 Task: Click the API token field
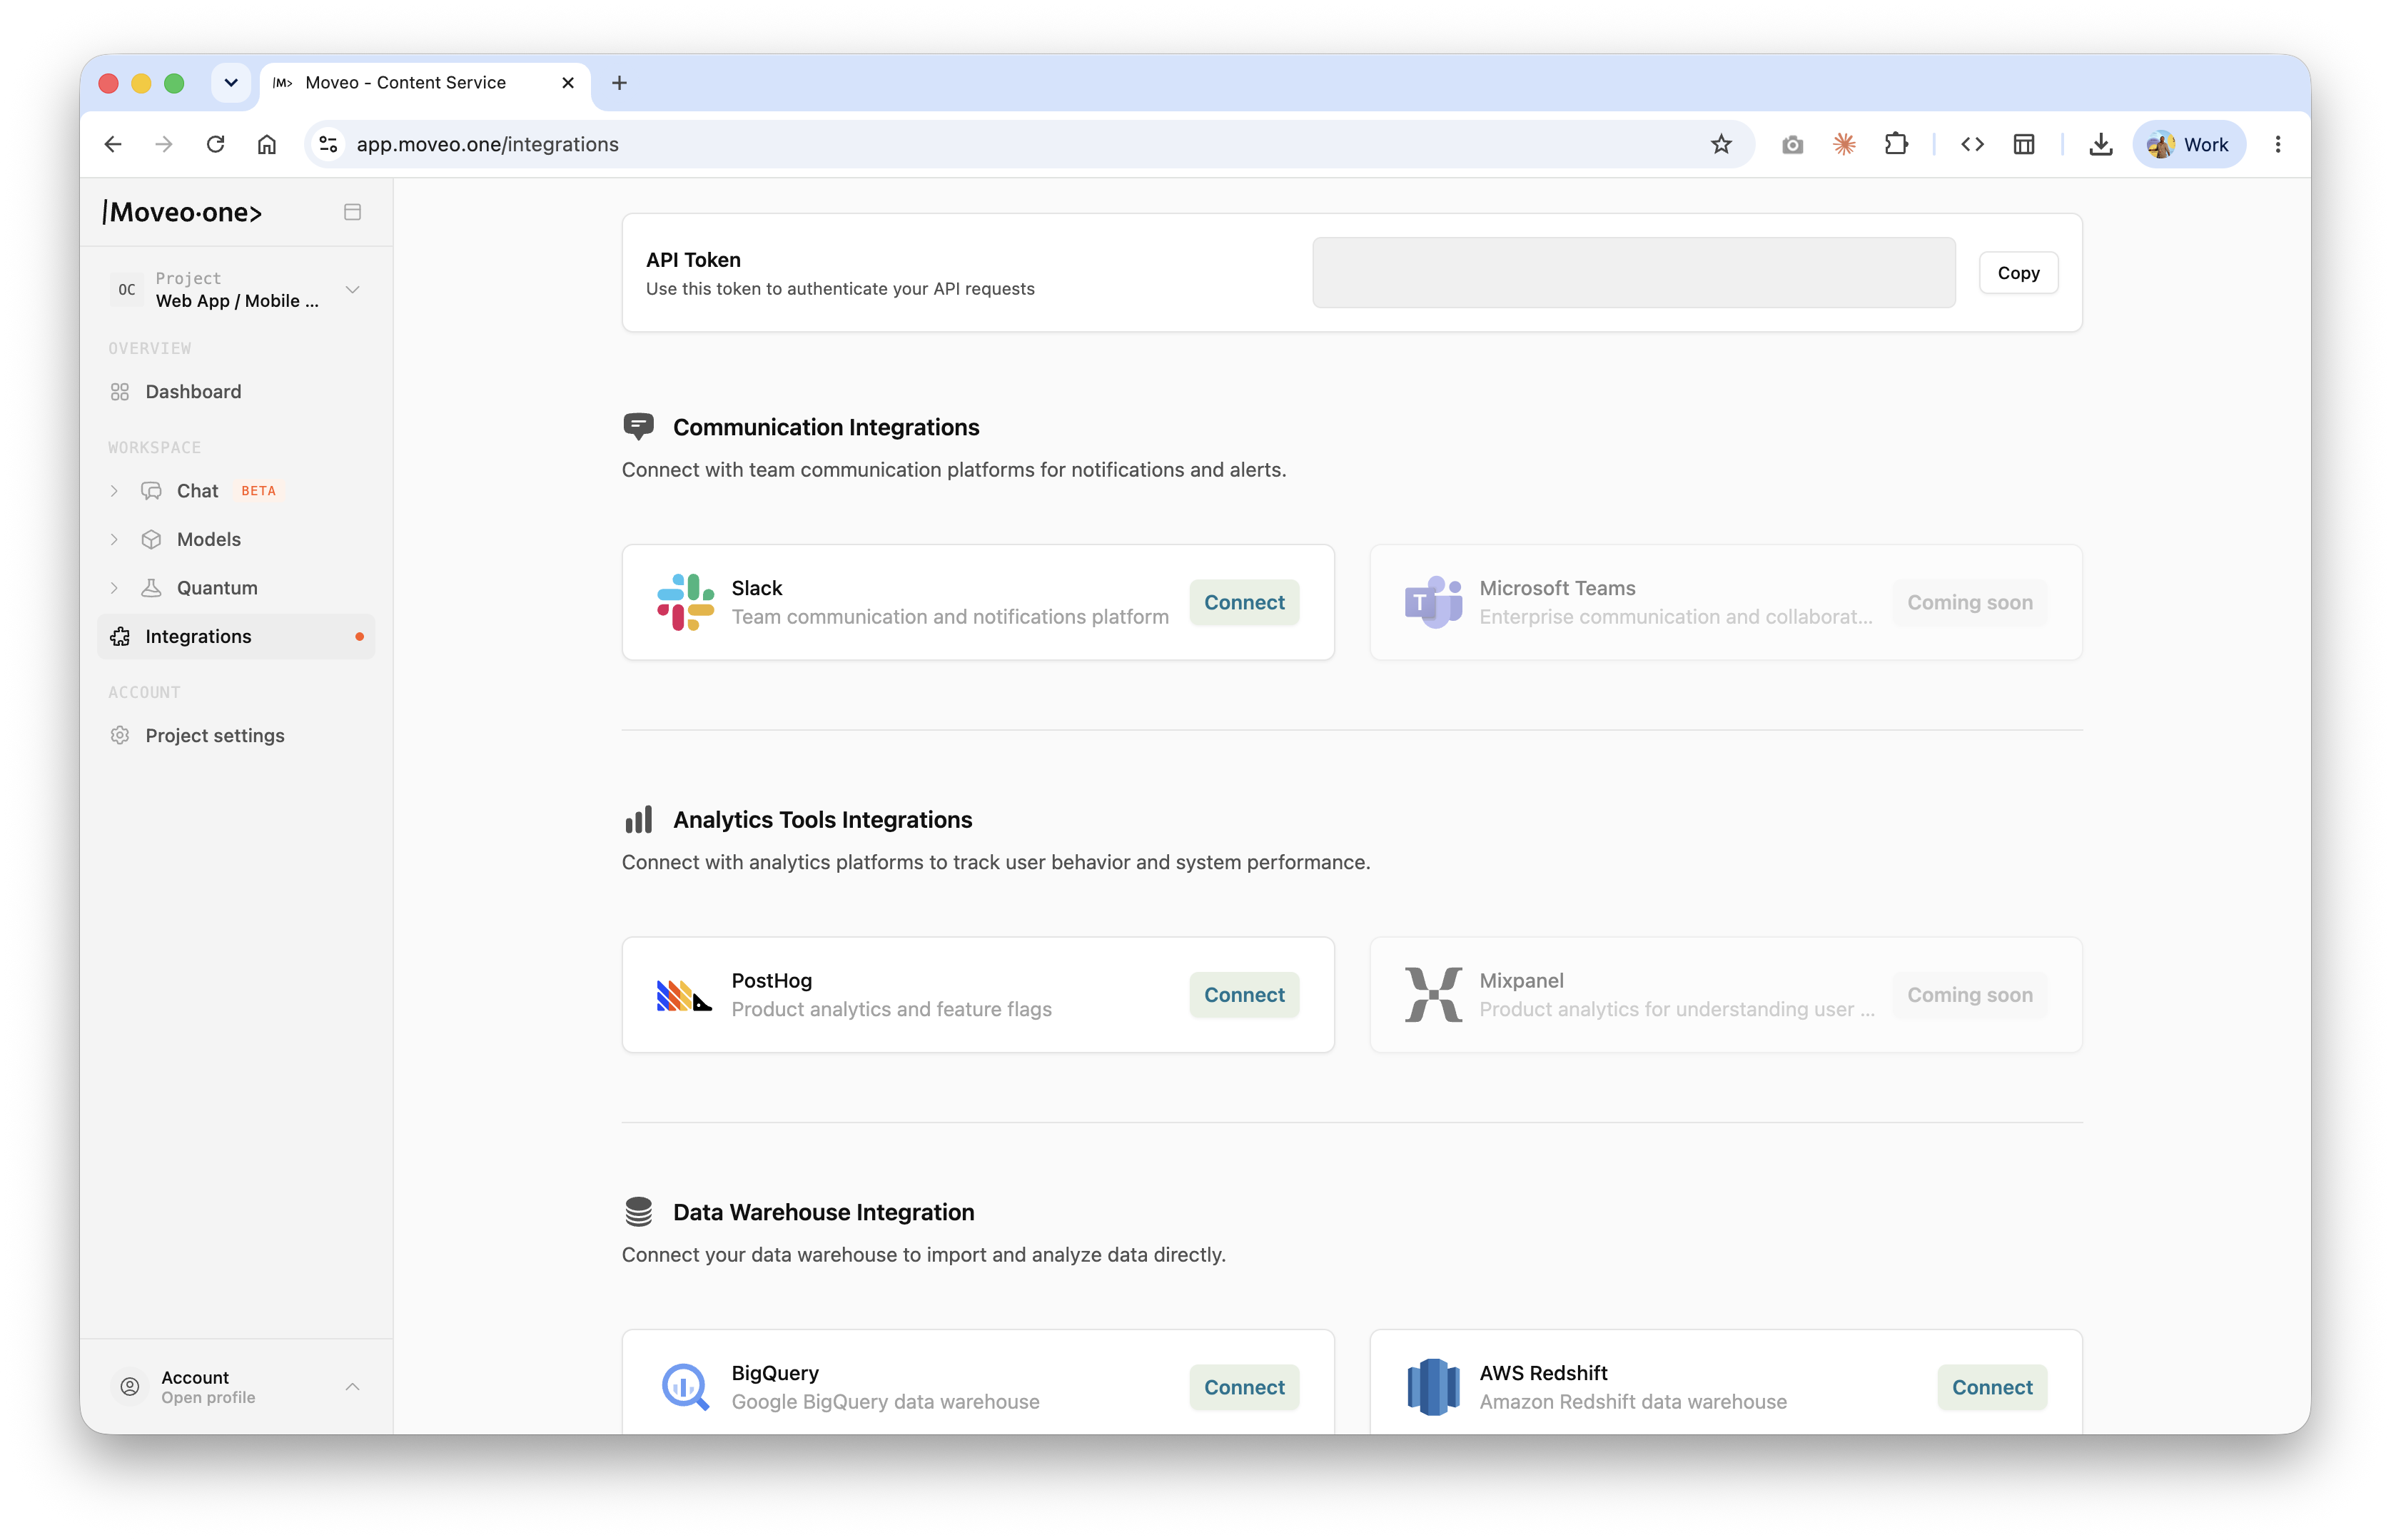pos(1633,272)
